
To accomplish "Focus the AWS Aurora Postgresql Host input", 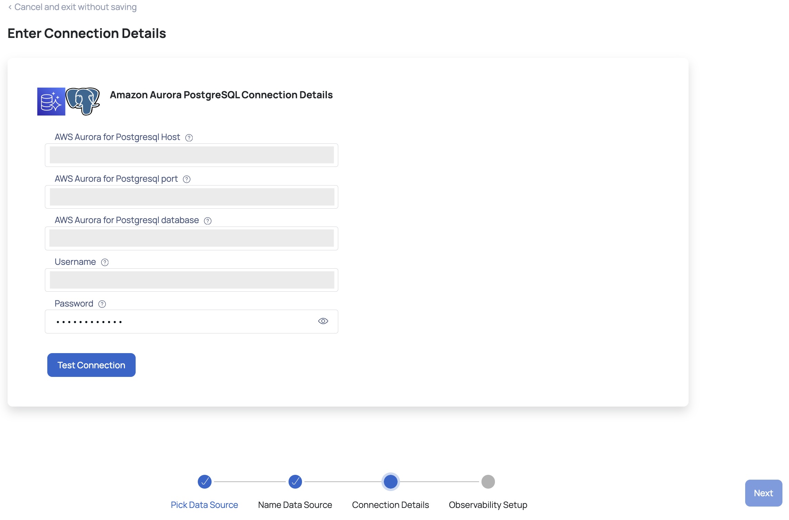I will click(192, 155).
